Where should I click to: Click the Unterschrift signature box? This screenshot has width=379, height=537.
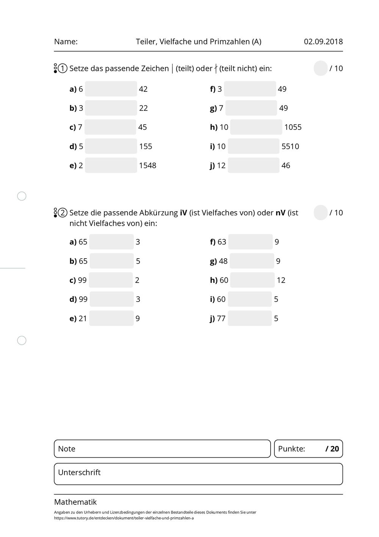click(198, 474)
